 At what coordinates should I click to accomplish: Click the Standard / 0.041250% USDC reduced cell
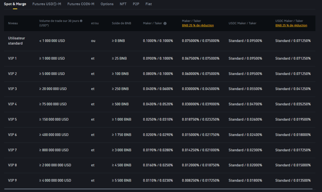[293, 89]
